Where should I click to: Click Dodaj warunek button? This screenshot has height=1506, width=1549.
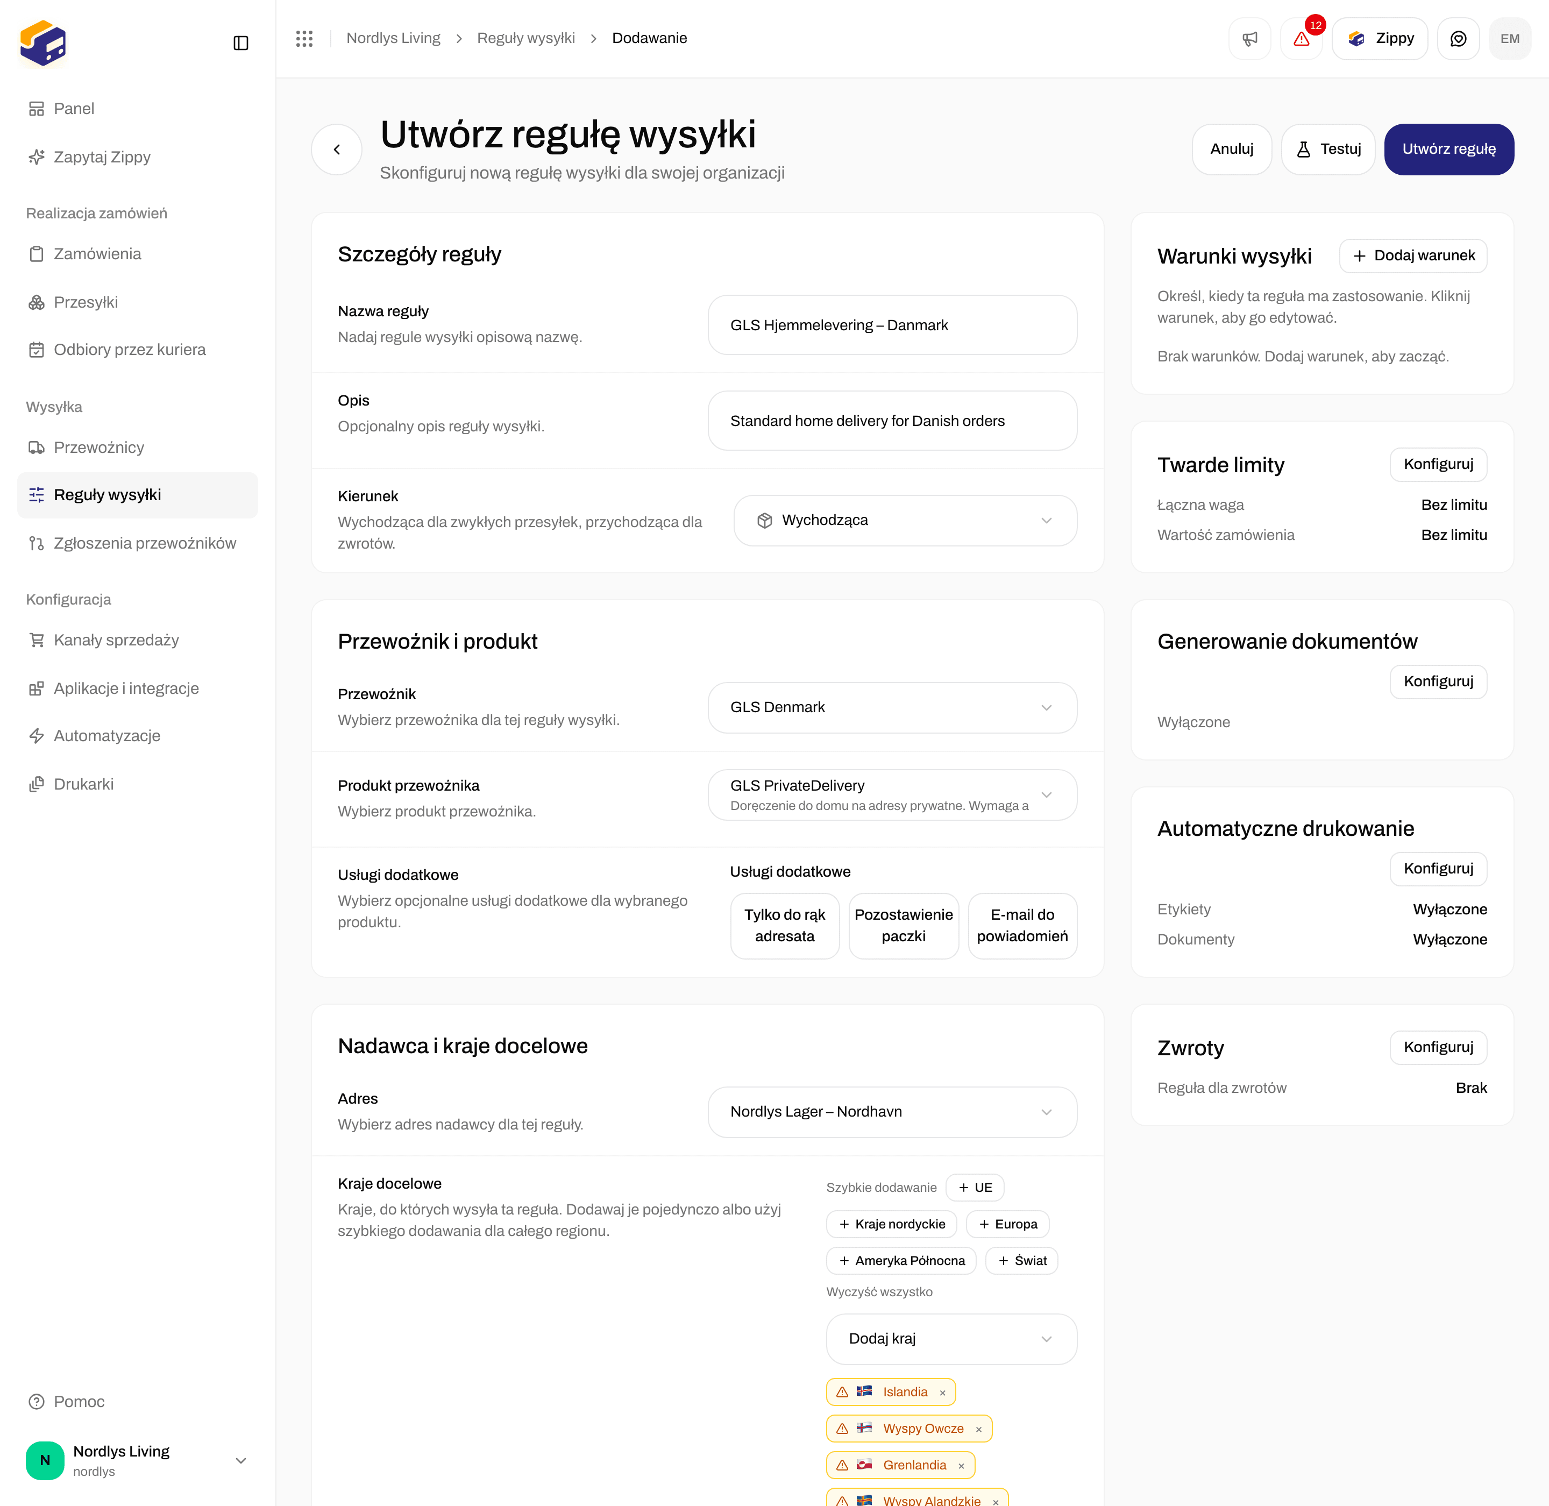[x=1413, y=255]
